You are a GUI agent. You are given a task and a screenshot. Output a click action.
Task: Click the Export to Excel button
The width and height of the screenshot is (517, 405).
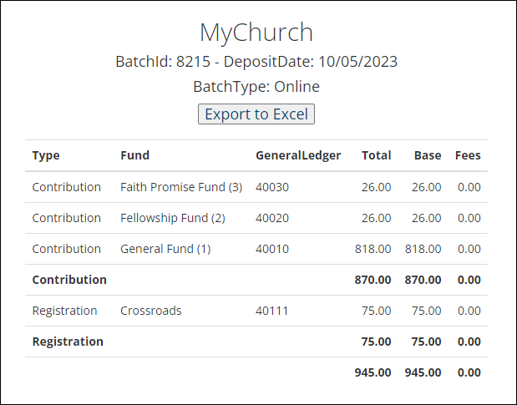pos(256,114)
